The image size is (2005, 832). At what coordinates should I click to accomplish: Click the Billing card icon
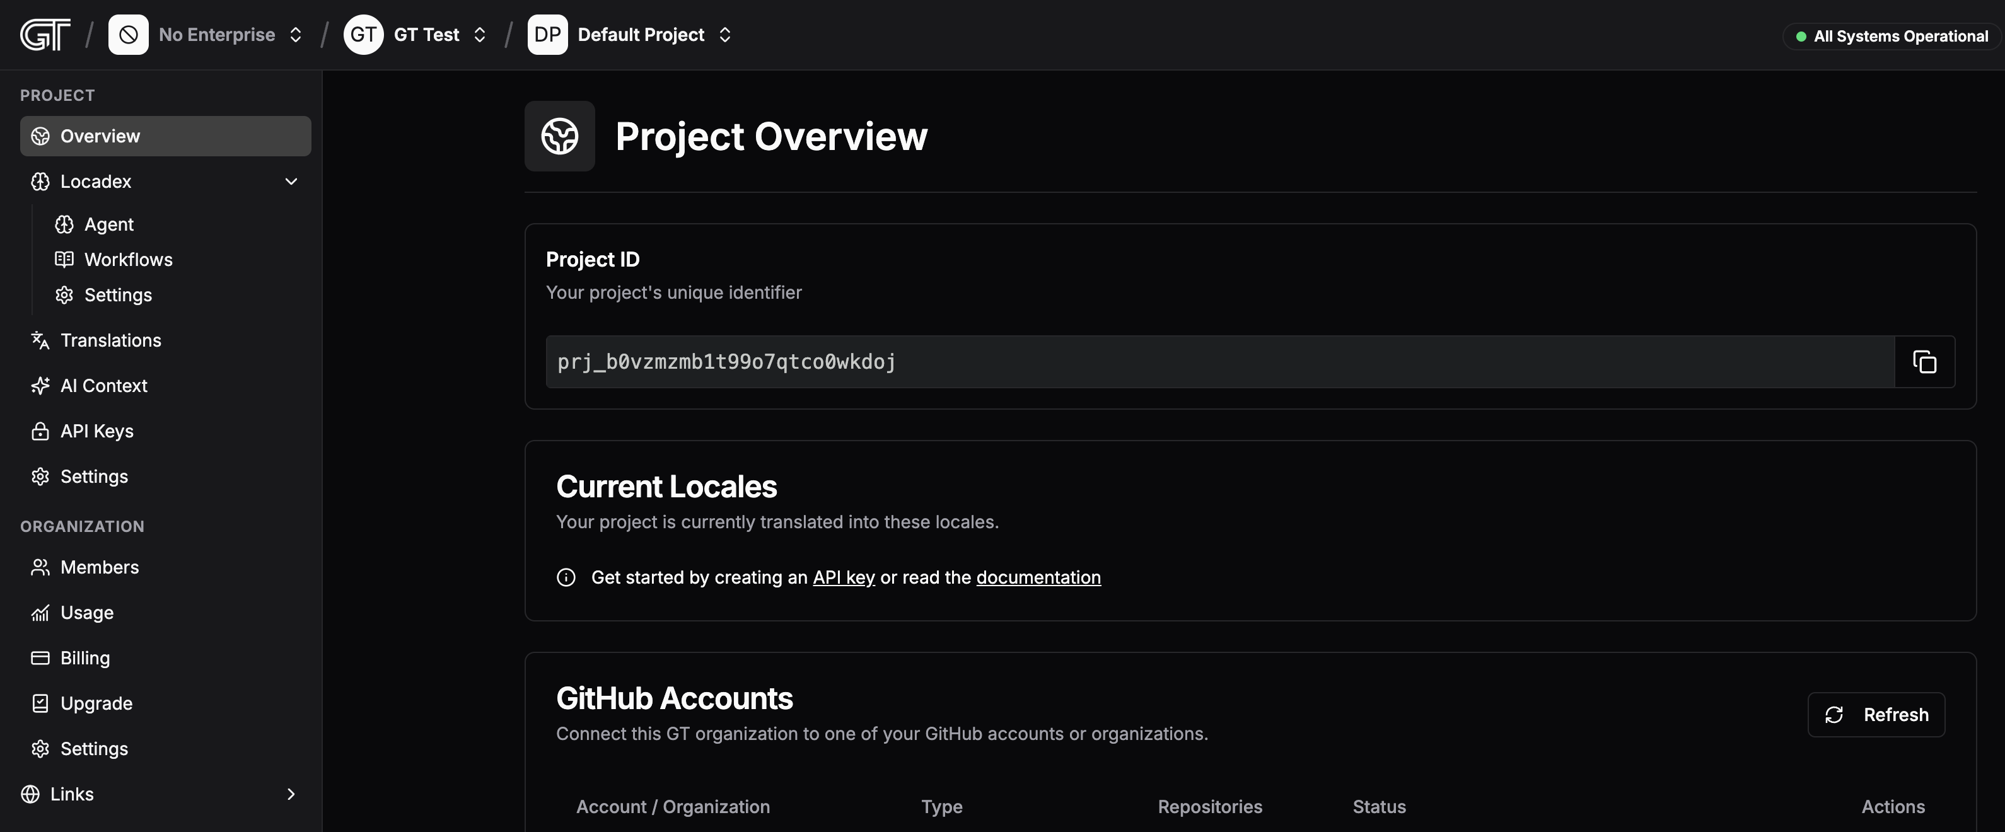[x=40, y=657]
